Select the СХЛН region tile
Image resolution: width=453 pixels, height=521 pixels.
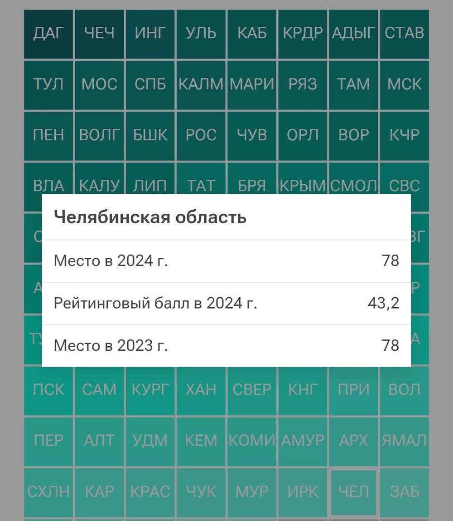pyautogui.click(x=48, y=492)
